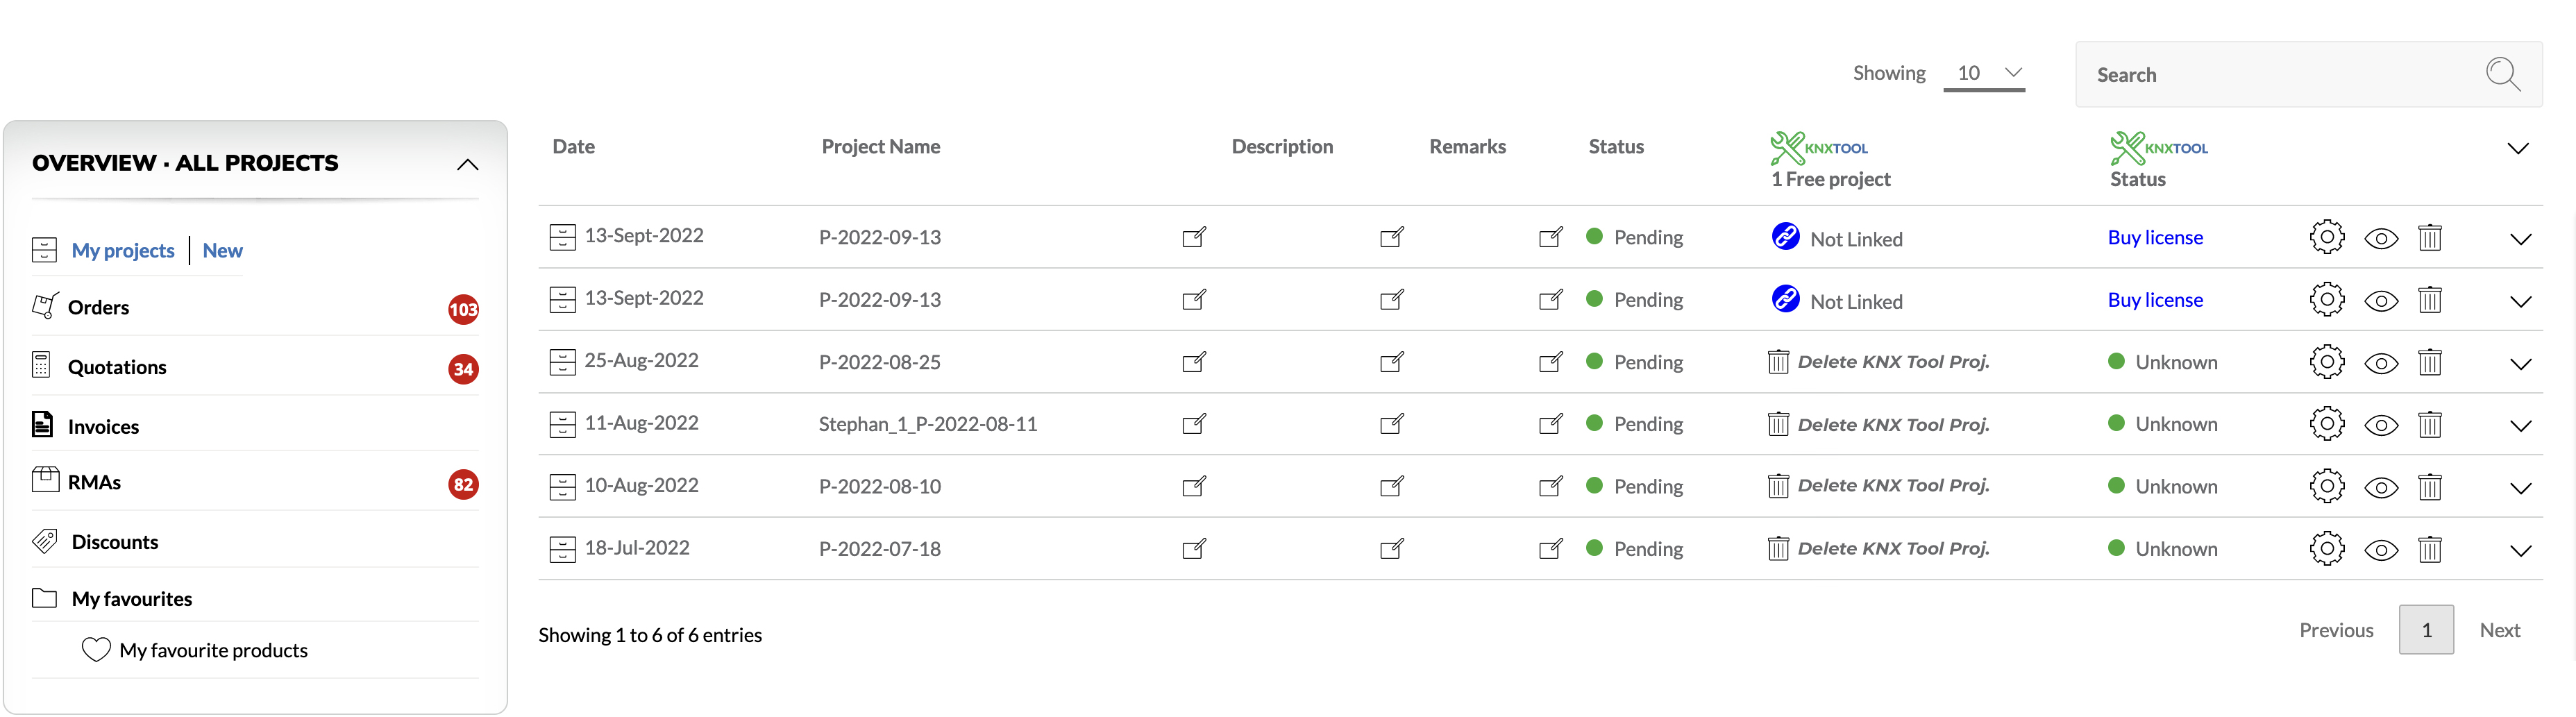Viewport: 2576px width, 717px height.
Task: Expand the 18-Jul-2022 project row
Action: (x=2520, y=550)
